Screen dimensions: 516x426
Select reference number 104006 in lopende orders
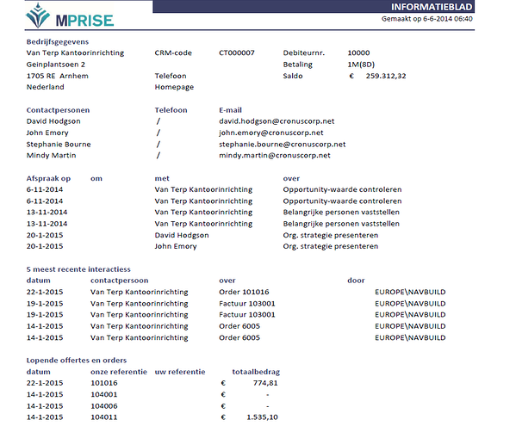(x=104, y=406)
